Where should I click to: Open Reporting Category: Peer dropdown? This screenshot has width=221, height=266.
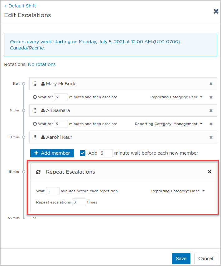coord(176,97)
